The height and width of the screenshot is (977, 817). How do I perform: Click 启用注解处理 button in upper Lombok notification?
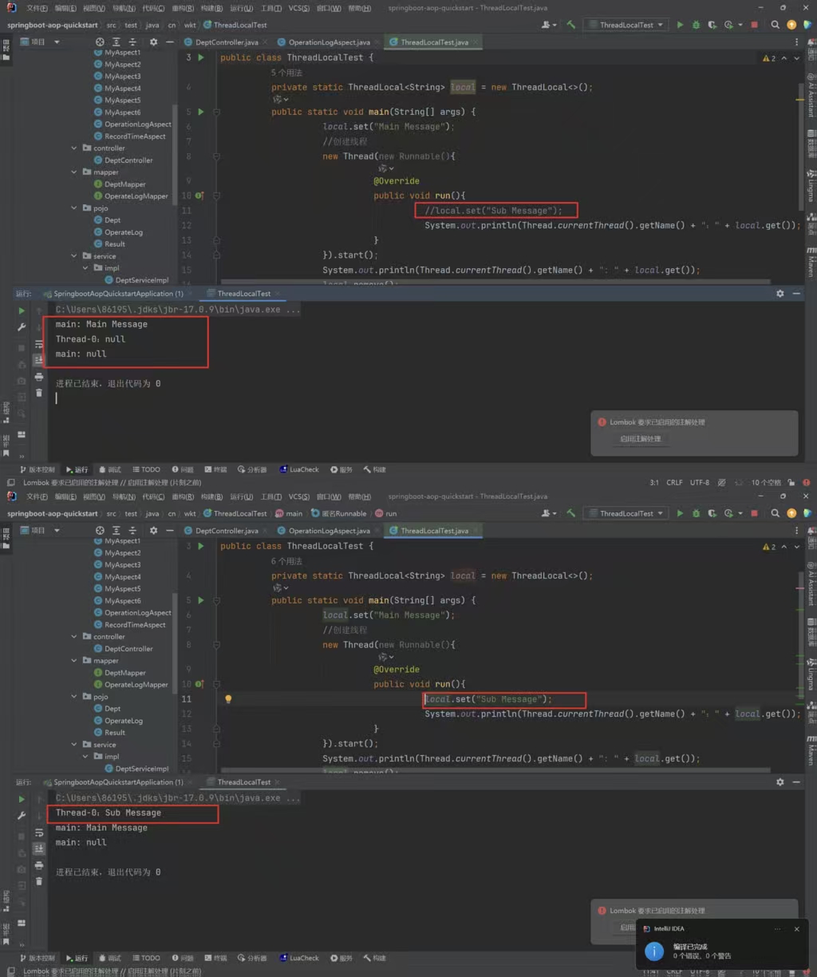(x=640, y=439)
